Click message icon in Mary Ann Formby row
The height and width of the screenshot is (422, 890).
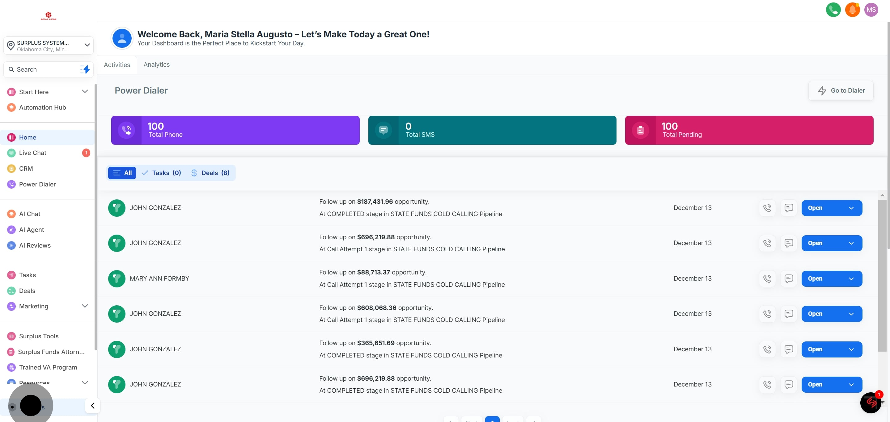tap(788, 278)
